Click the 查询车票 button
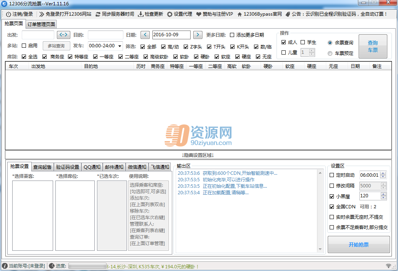Viewport: 398px width, 271px height. point(373,47)
